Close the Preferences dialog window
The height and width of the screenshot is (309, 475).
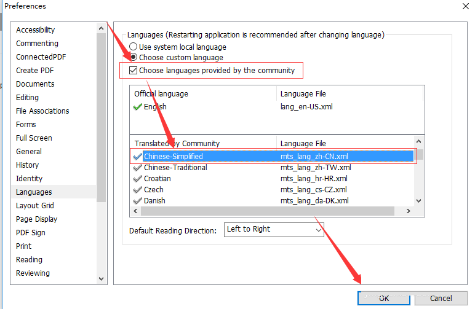click(463, 6)
